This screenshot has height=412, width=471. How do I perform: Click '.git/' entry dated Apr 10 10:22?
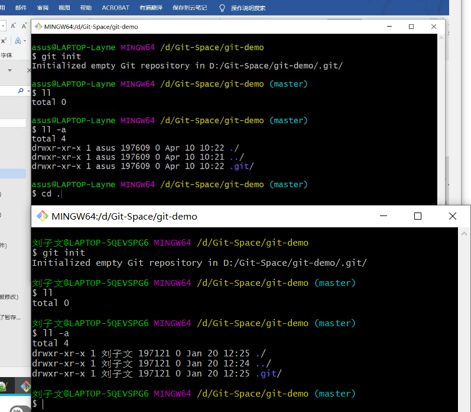pos(242,166)
